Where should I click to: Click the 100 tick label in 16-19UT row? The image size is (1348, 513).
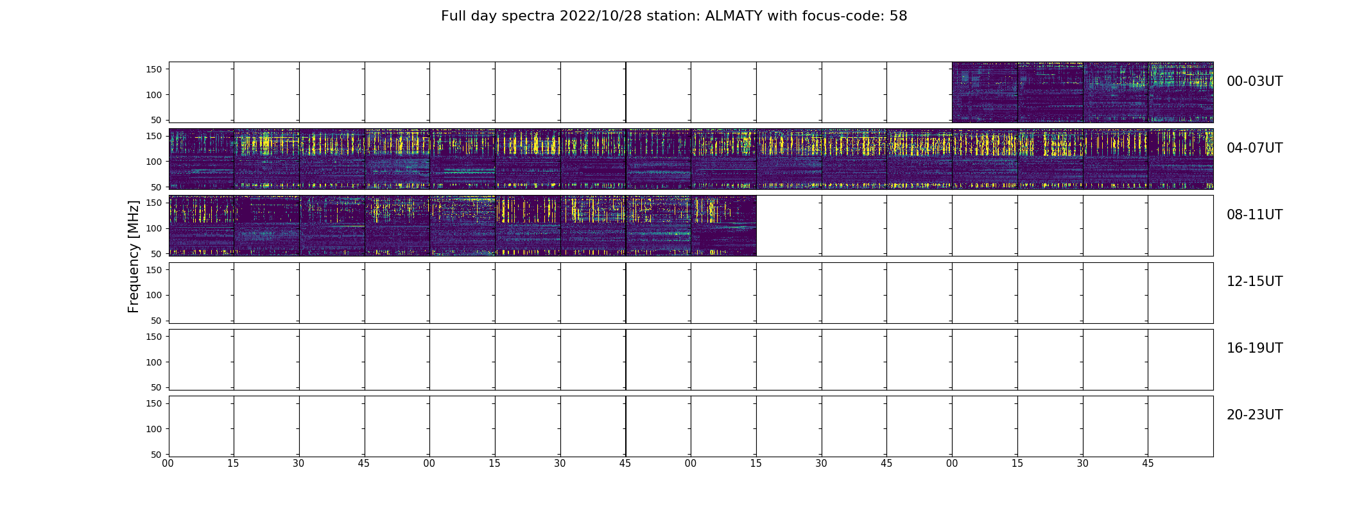coord(155,362)
